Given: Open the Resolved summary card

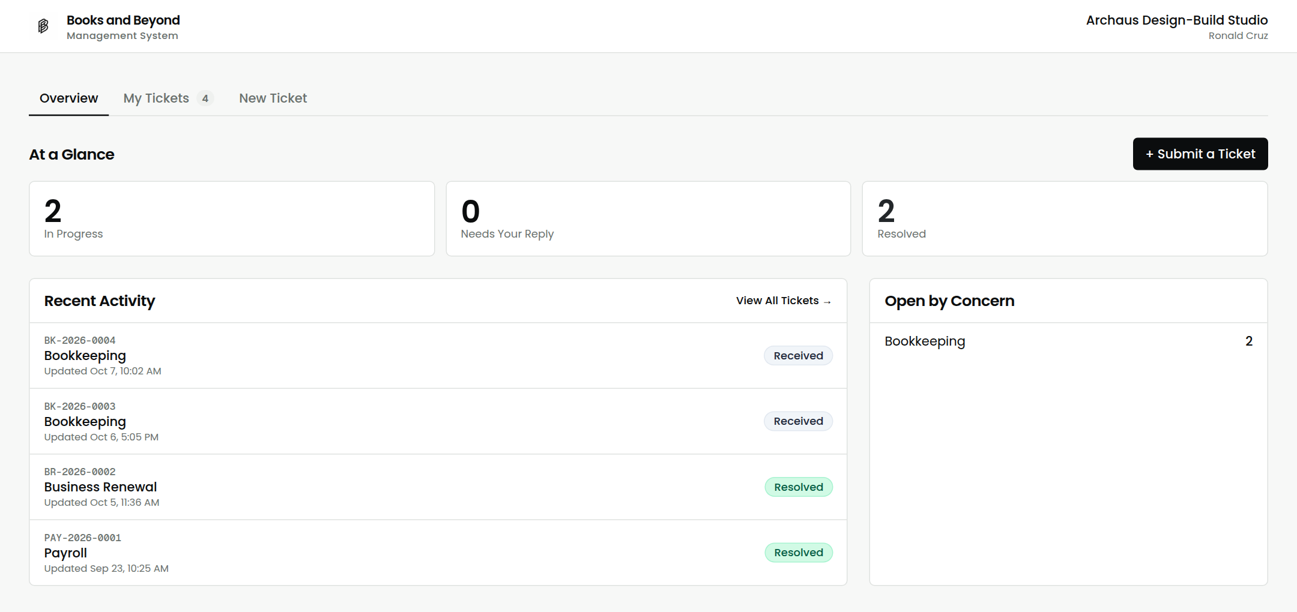Looking at the screenshot, I should coord(1065,219).
